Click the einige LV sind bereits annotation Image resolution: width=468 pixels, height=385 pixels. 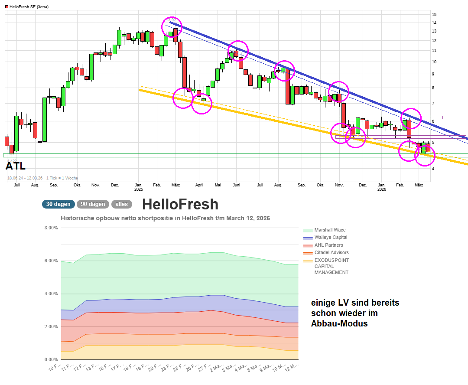[x=355, y=313]
